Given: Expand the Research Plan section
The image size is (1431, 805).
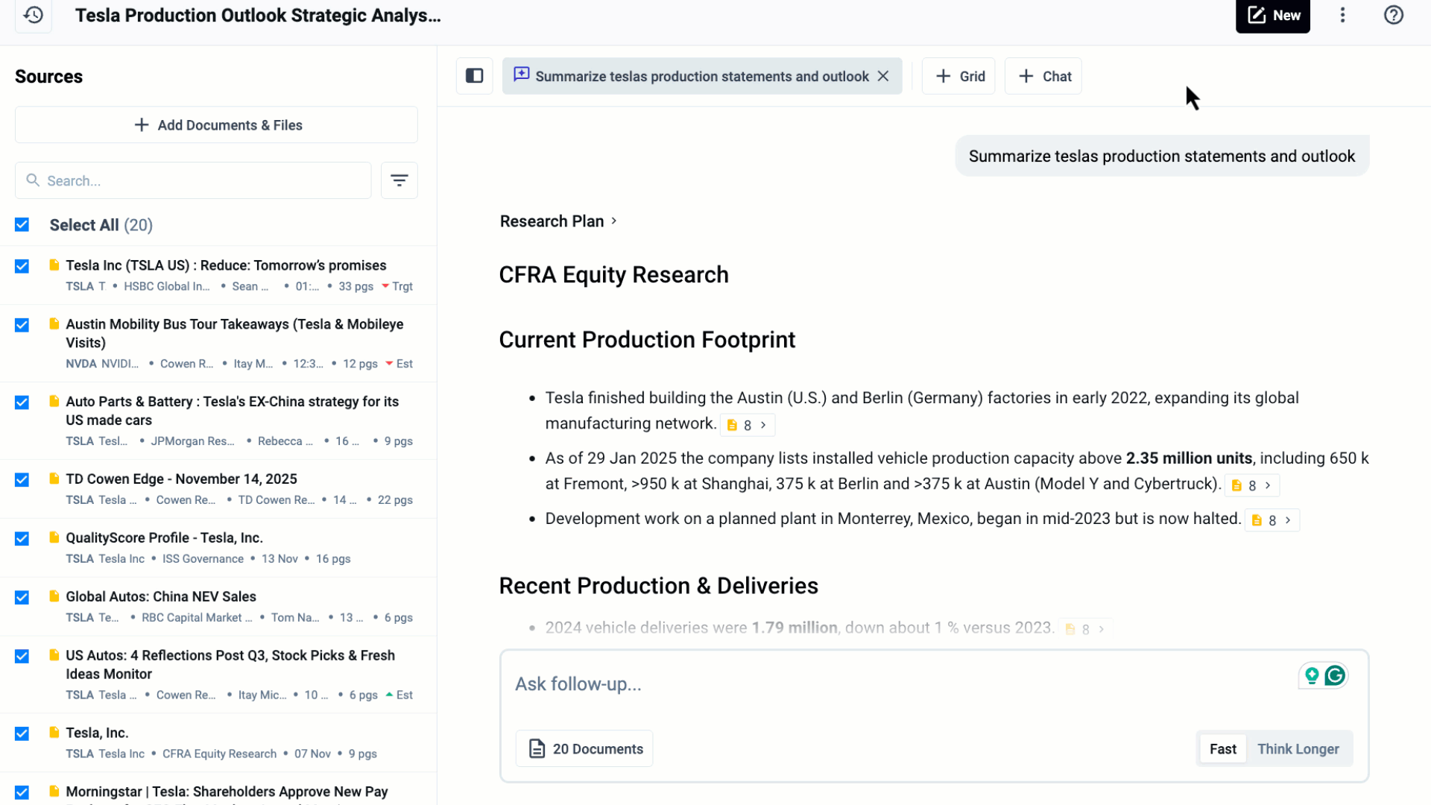Looking at the screenshot, I should (x=558, y=221).
